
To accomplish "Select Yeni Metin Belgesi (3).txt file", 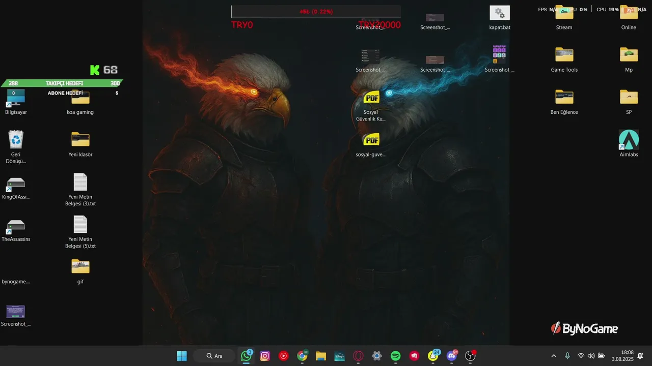I will click(x=80, y=190).
